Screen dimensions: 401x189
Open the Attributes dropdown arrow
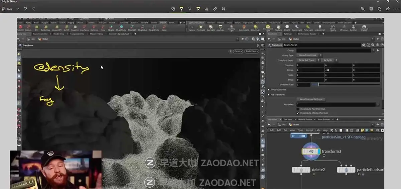pyautogui.click(x=378, y=104)
